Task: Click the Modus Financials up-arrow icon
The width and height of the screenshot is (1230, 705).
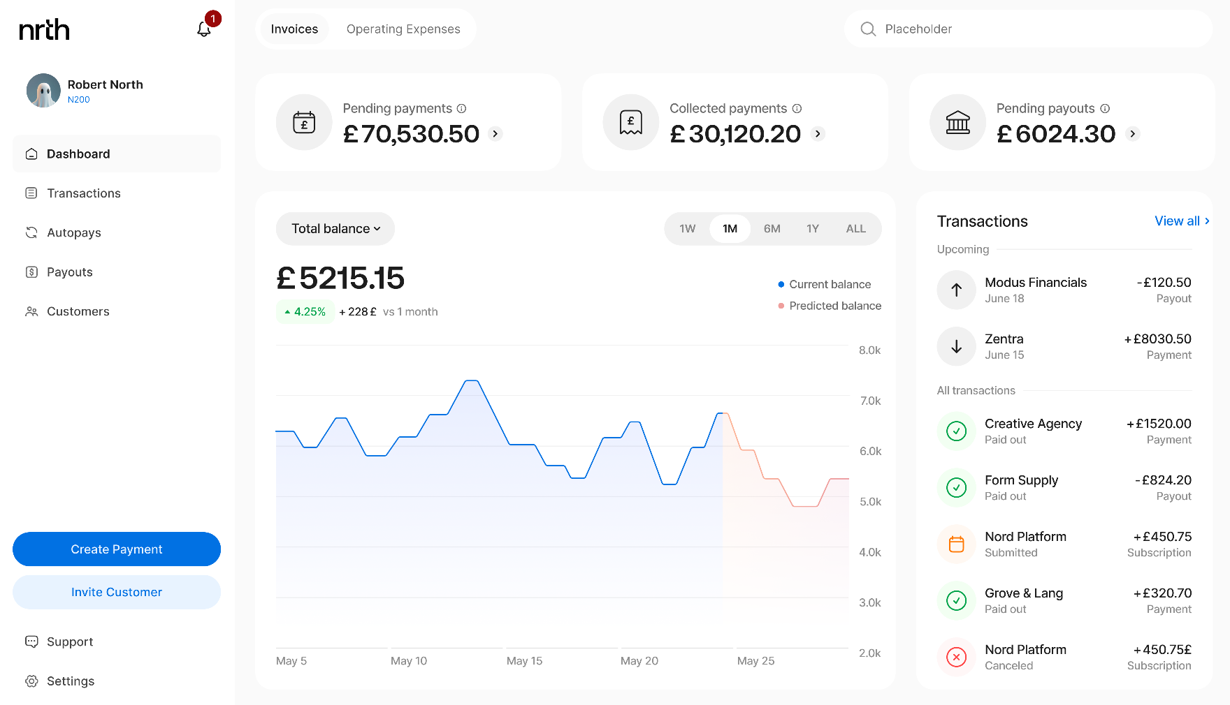Action: tap(956, 290)
